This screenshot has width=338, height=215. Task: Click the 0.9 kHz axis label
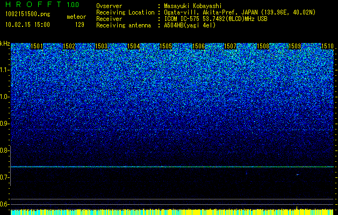pyautogui.click(x=4, y=124)
